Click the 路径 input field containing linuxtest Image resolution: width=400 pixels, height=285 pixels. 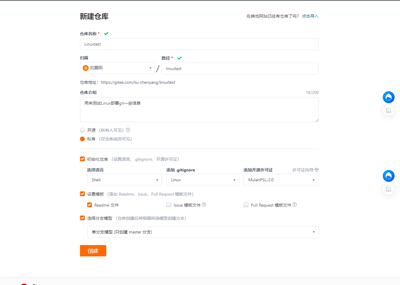click(x=240, y=69)
